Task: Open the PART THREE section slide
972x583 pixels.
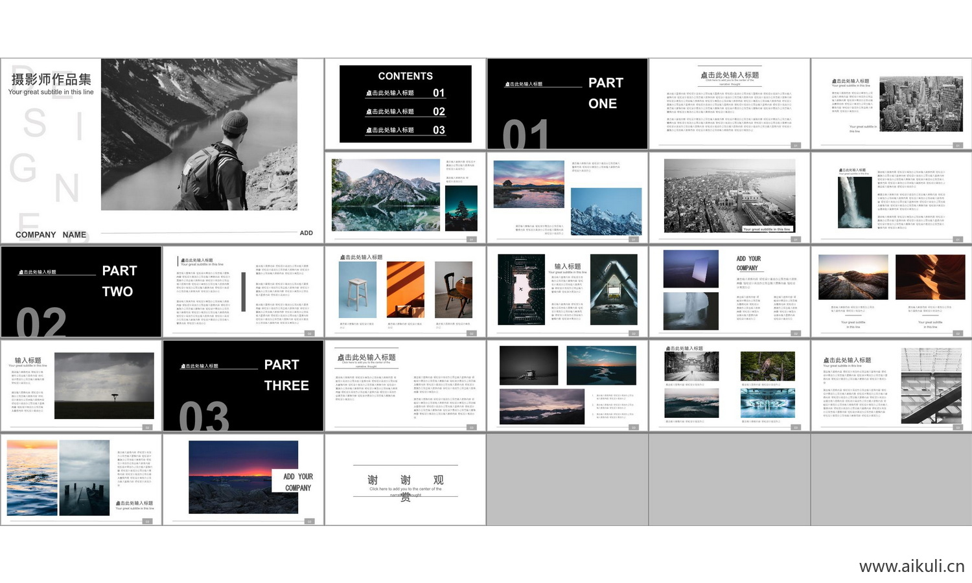Action: (x=243, y=385)
